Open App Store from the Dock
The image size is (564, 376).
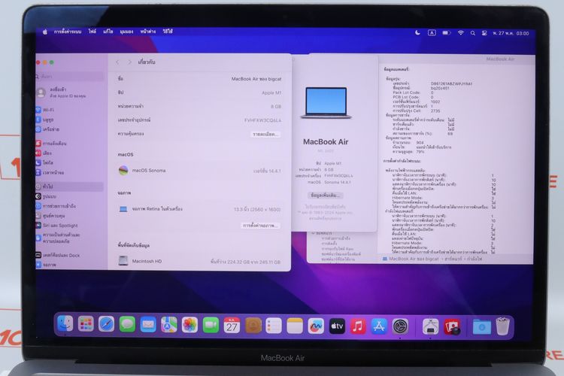click(379, 326)
